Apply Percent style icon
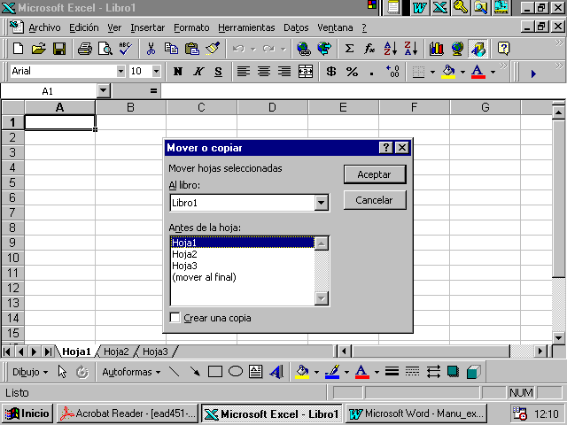The width and height of the screenshot is (567, 425). pos(352,72)
